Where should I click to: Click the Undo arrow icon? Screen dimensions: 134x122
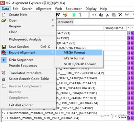pos(94,15)
